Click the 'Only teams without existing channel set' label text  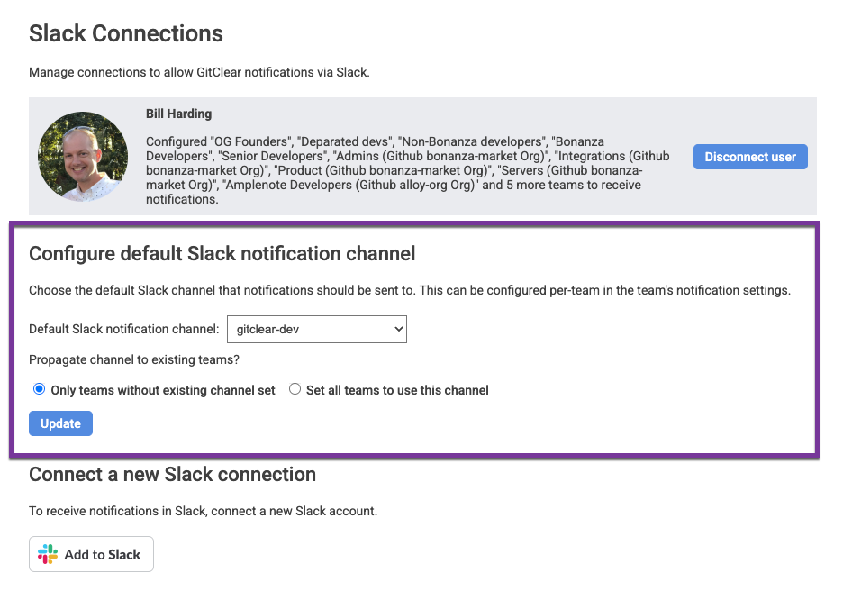click(x=163, y=390)
